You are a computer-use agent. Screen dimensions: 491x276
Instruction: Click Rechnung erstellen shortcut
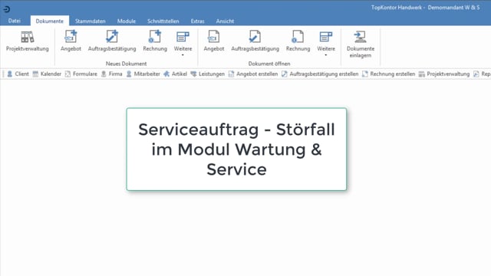388,74
